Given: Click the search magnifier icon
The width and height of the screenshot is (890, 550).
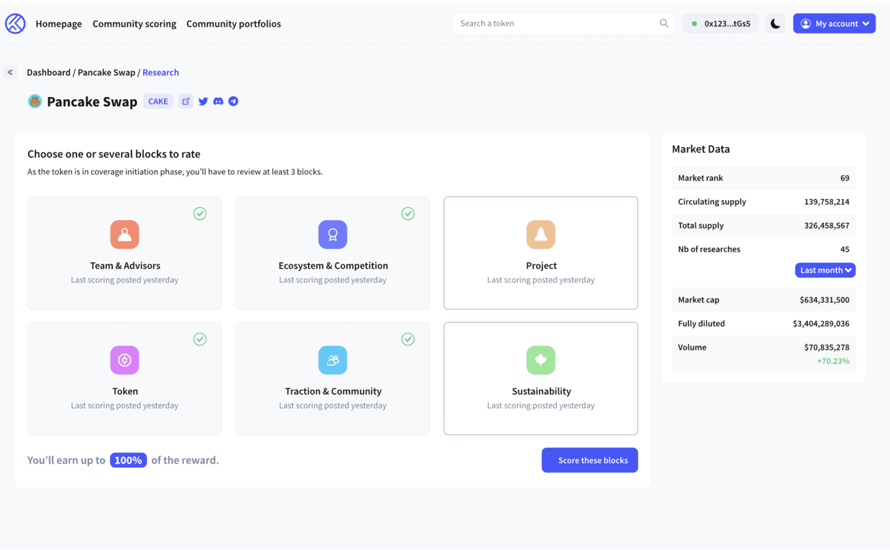Looking at the screenshot, I should click(x=663, y=23).
